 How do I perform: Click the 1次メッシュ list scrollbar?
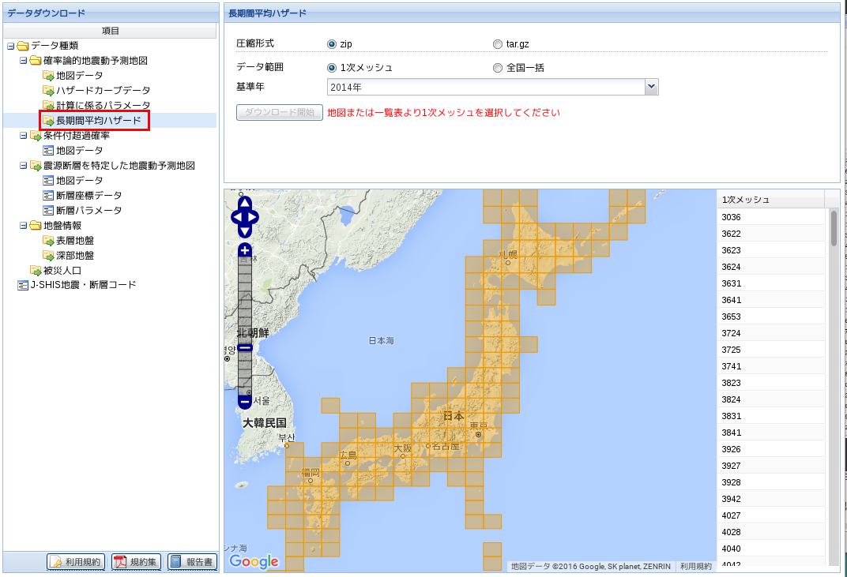coord(834,228)
